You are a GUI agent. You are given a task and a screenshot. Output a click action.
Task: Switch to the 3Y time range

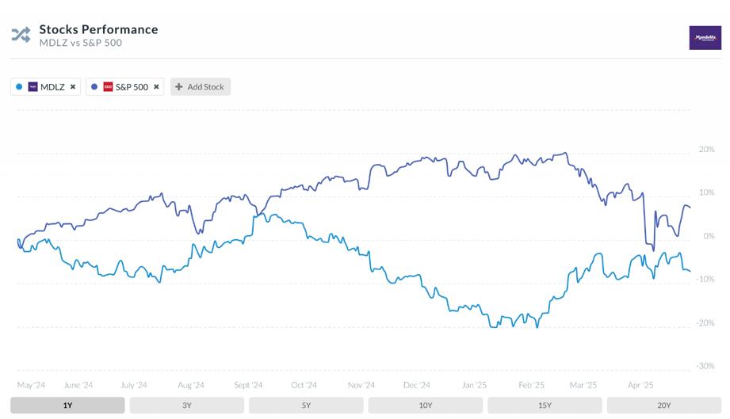click(x=187, y=406)
